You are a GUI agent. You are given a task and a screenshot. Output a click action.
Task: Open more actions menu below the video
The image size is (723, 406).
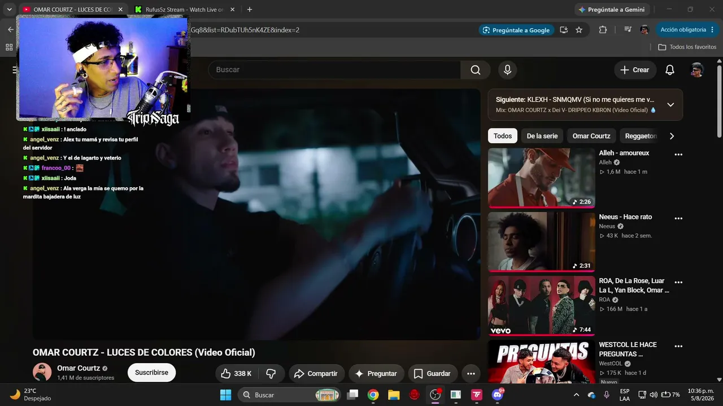tap(471, 373)
